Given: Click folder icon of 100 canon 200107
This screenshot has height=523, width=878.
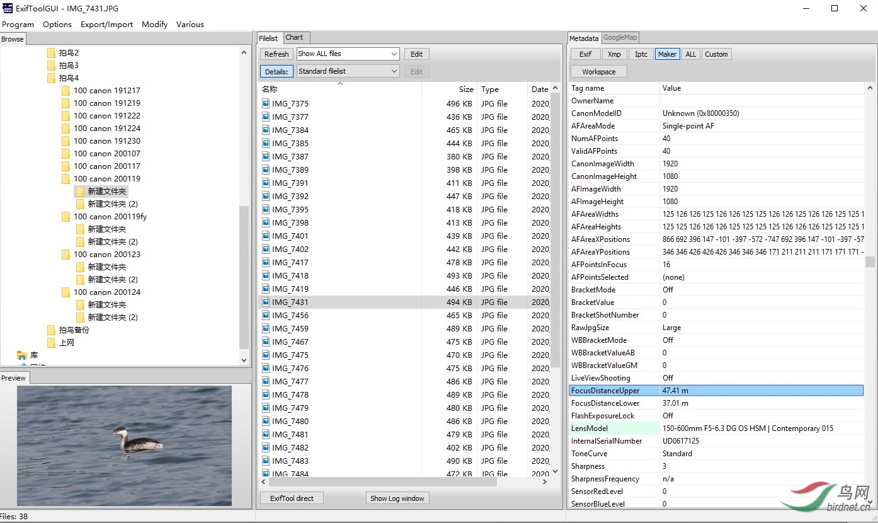Looking at the screenshot, I should (66, 154).
